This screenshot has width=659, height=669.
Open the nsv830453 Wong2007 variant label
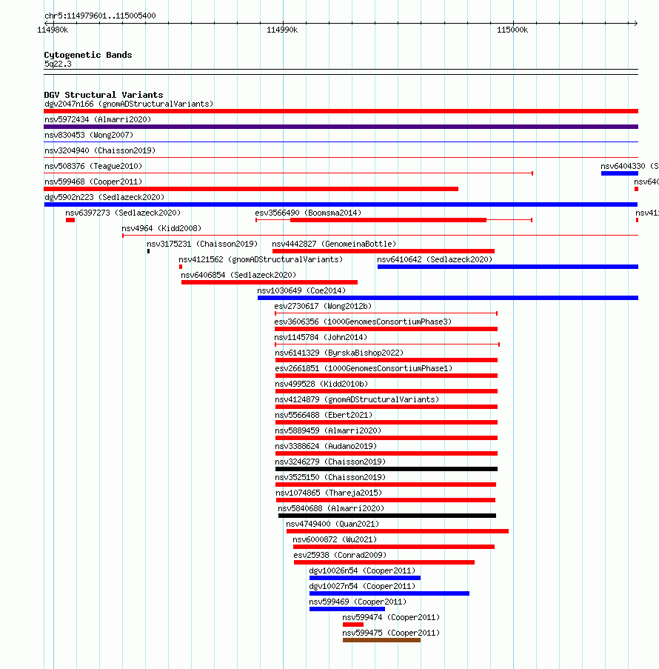89,135
